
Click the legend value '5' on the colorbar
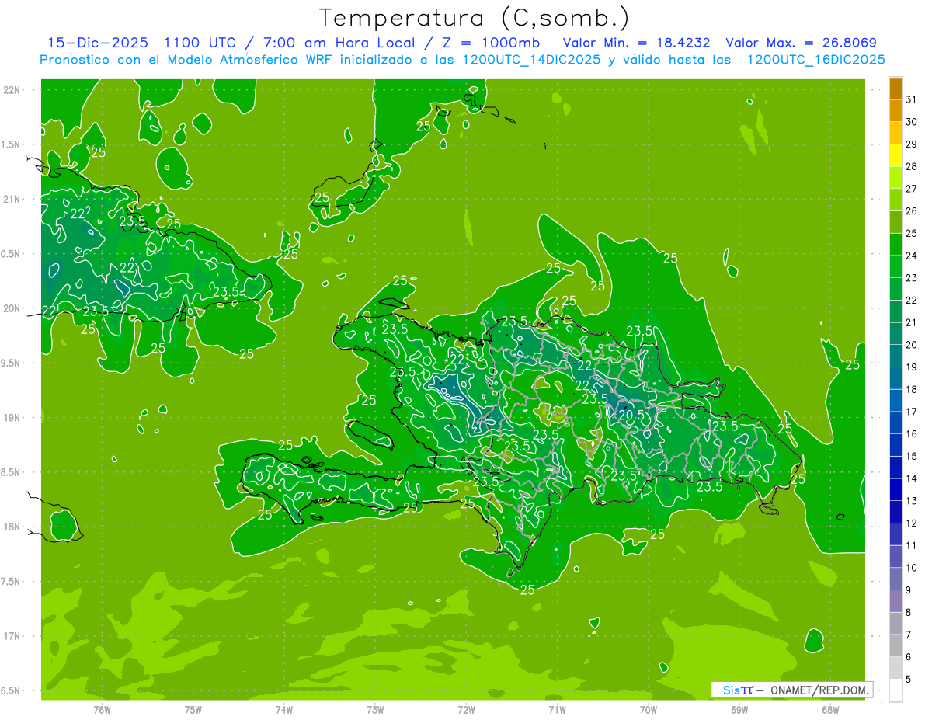coord(908,680)
